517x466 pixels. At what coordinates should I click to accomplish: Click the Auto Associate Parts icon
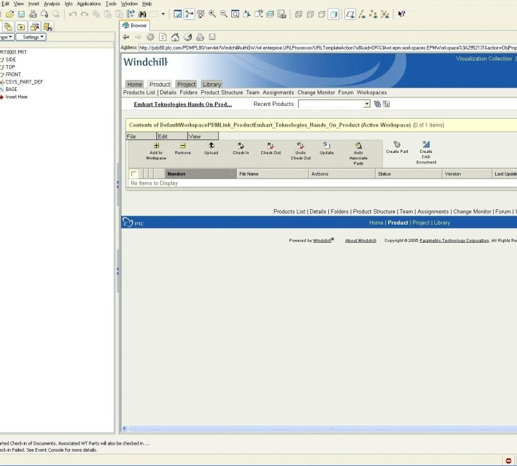(x=359, y=146)
